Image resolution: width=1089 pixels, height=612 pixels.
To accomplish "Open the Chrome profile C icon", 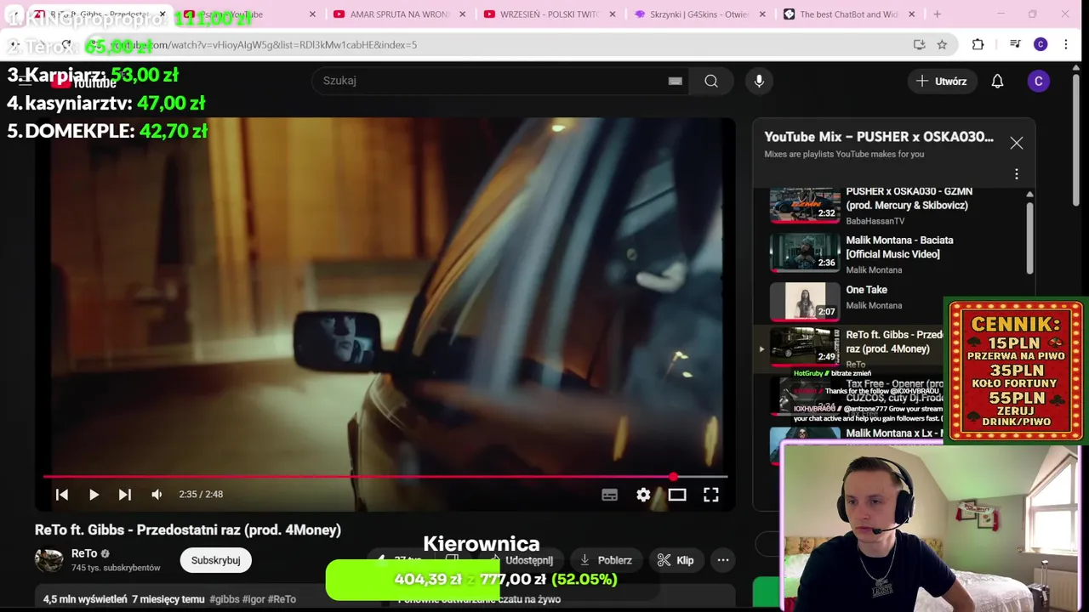I will tap(1041, 44).
